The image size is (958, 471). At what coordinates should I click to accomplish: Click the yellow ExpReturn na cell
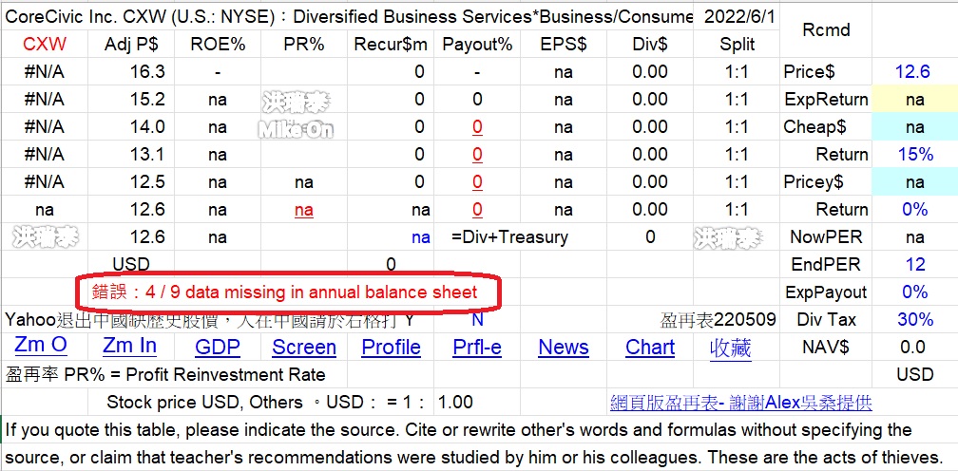point(914,100)
